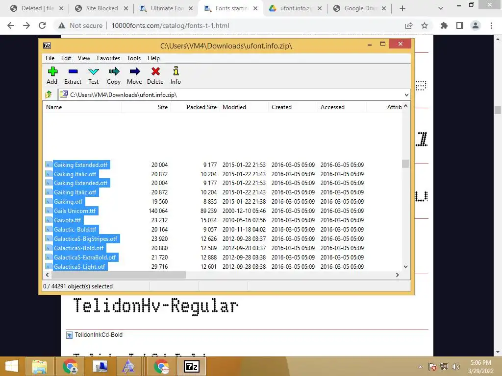Click the Extract toolbar icon
The width and height of the screenshot is (502, 376).
73,71
